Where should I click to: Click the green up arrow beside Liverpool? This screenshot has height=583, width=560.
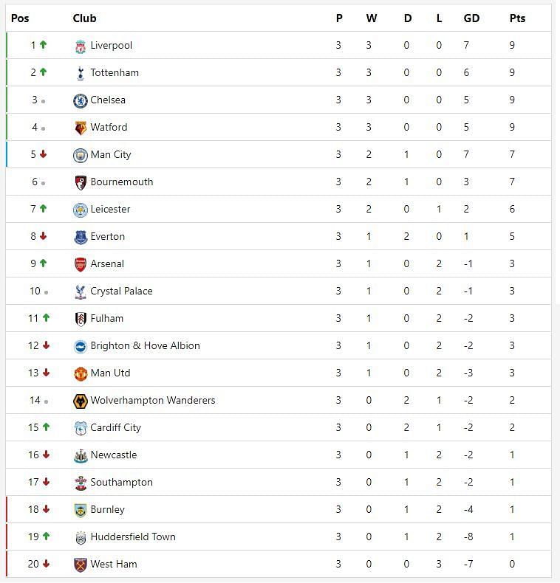click(43, 45)
